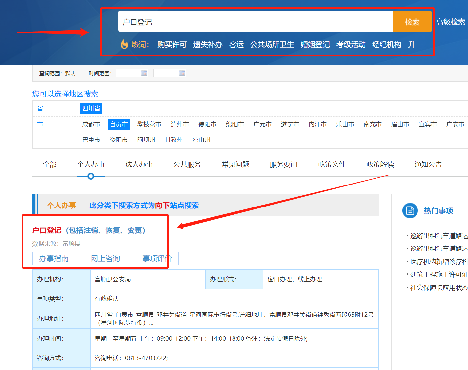468x370 pixels.
Task: Open the 事项评价 button
Action: (x=157, y=259)
